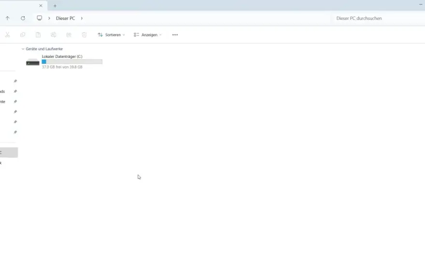Expand chevron after Dieser PC breadcrumb

coord(82,18)
